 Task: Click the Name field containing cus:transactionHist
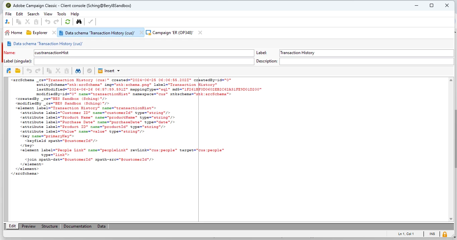click(144, 53)
